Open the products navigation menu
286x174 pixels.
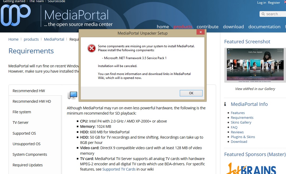183,27
